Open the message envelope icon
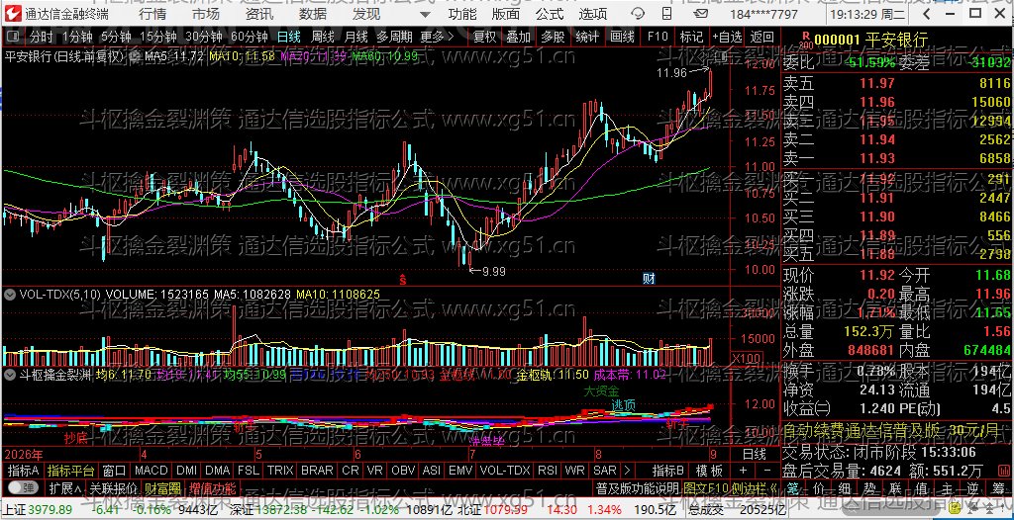1014x520 pixels. pyautogui.click(x=700, y=13)
